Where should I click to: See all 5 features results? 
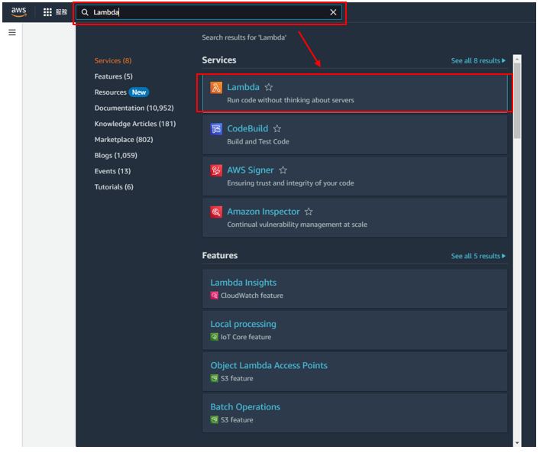coord(478,256)
